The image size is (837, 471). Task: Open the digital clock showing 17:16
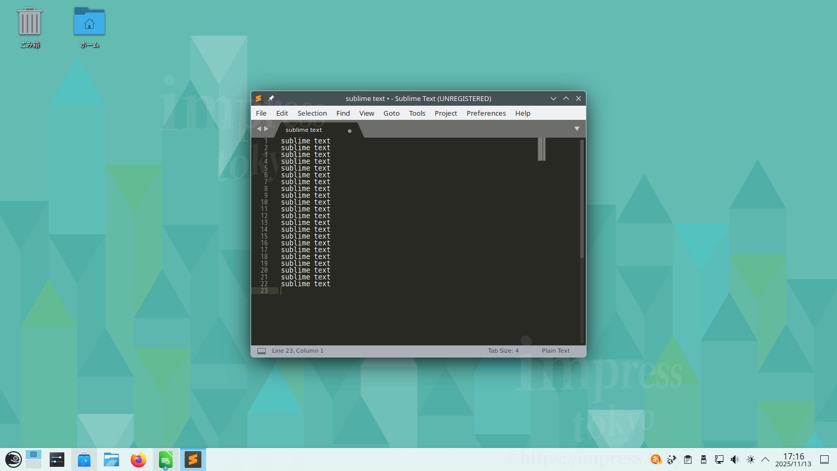coord(793,459)
